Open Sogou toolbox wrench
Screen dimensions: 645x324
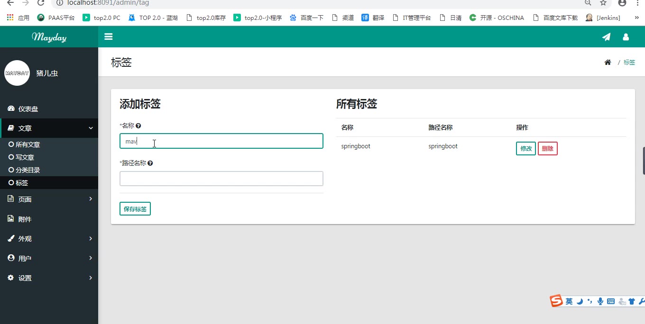[642, 301]
